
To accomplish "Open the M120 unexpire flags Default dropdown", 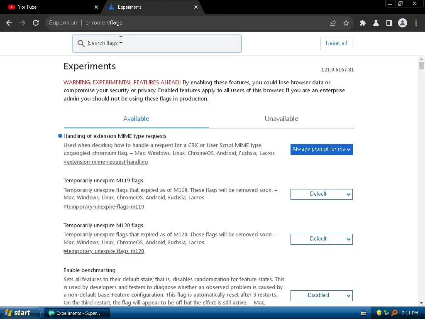I will tap(322, 239).
